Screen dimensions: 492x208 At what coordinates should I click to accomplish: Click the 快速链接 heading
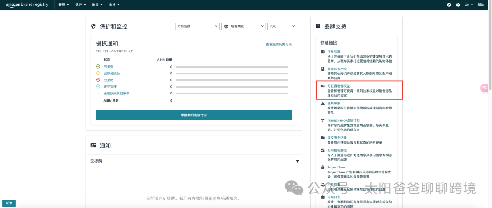(x=329, y=43)
